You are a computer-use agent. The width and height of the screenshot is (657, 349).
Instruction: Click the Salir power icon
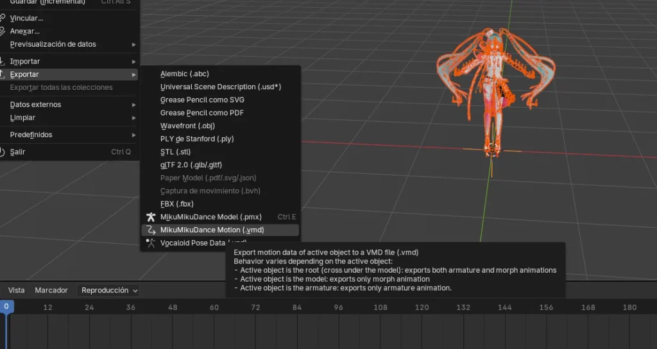coord(2,152)
